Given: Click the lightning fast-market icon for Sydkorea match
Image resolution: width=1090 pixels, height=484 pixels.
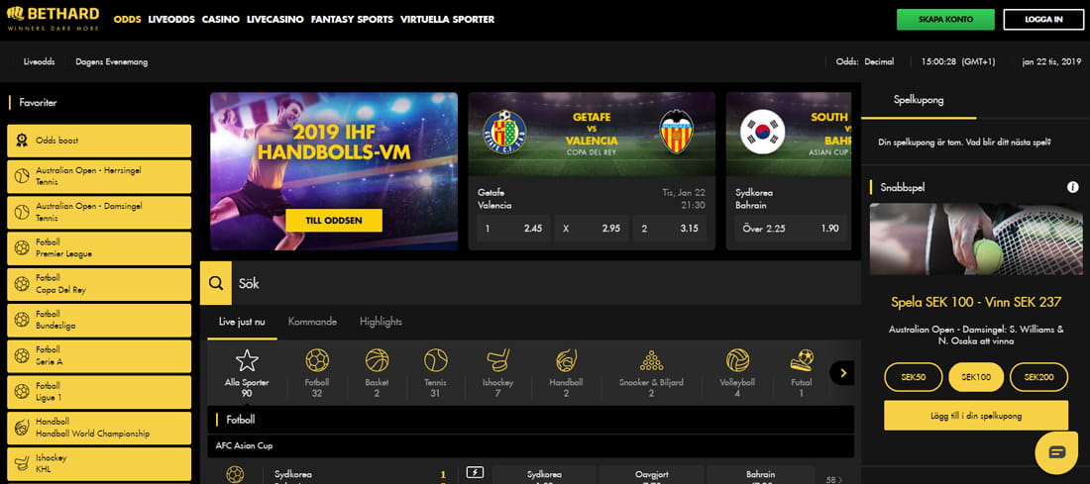Looking at the screenshot, I should coord(475,473).
